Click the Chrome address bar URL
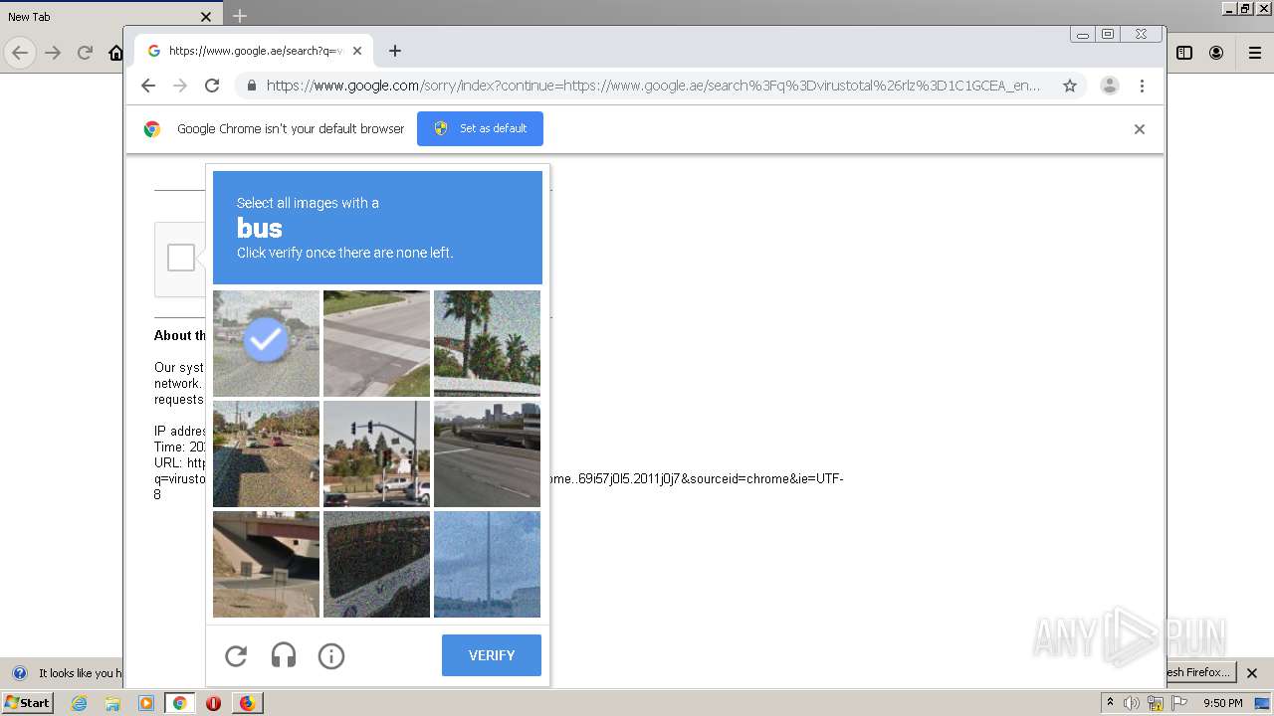Viewport: 1274px width, 716px height. point(653,86)
